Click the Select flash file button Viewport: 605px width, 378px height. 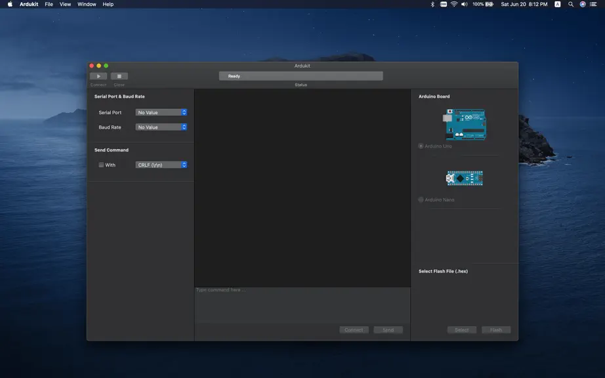[x=462, y=330]
